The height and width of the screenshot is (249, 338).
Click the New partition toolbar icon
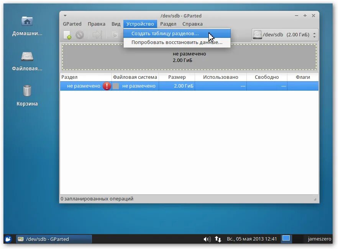coord(67,35)
